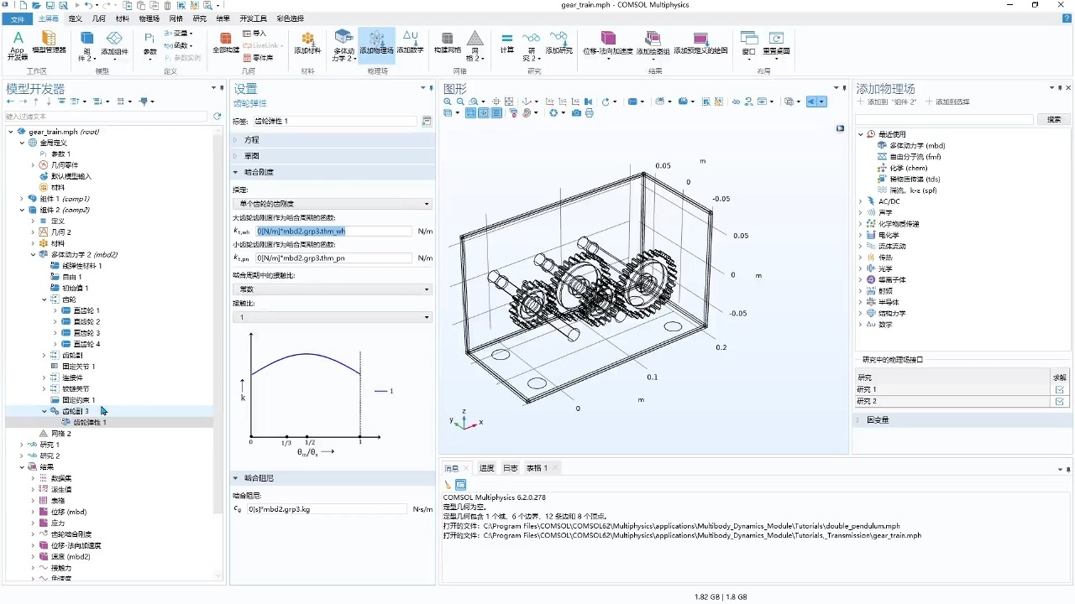Viewport: 1075px width, 604px height.
Task: Toggle 求解 checkbox for 研究 1
Action: [1060, 389]
